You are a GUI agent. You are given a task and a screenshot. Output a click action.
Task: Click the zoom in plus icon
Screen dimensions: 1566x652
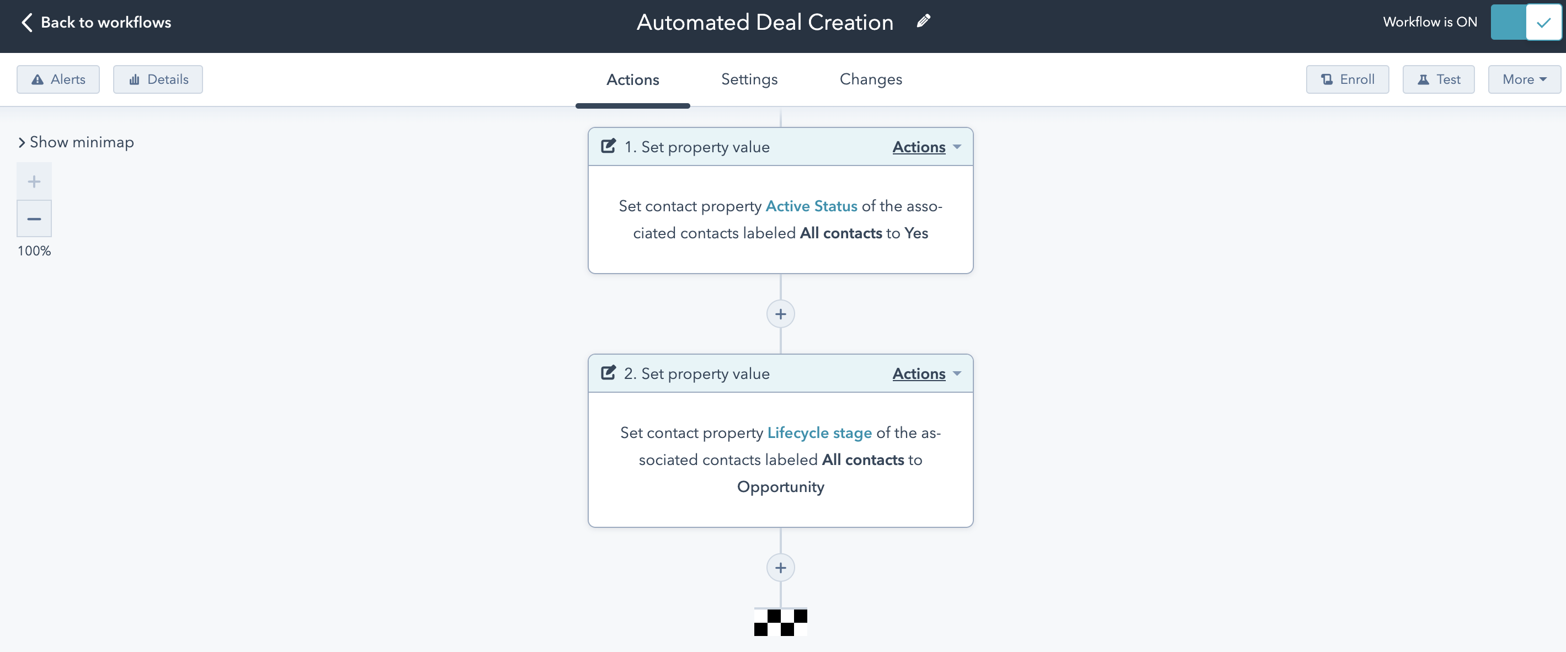(x=33, y=181)
